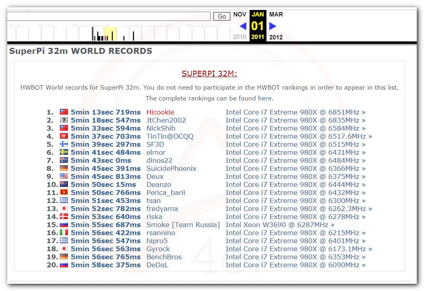424x291 pixels.
Task: Open Intel Core i7 980X @ 6851MHz link
Action: click(295, 112)
